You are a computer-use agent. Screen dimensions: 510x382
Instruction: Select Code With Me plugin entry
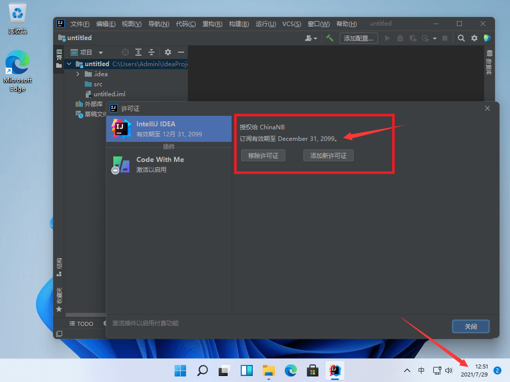(x=169, y=164)
